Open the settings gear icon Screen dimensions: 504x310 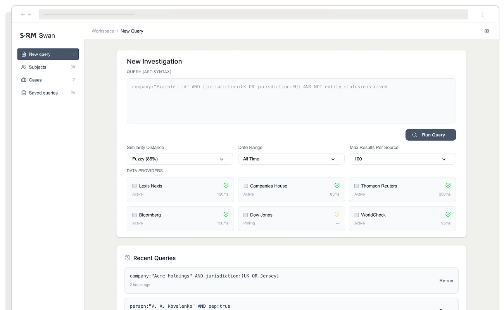click(487, 31)
